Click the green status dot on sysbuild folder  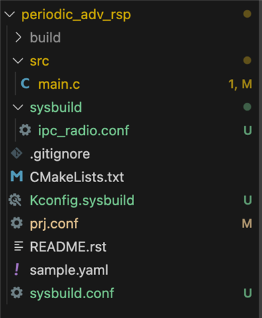[x=247, y=107]
